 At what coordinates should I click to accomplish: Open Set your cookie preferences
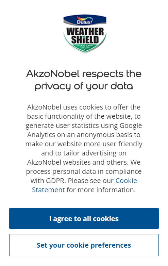84,245
